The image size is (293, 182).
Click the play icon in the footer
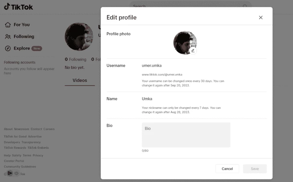pos(10,173)
